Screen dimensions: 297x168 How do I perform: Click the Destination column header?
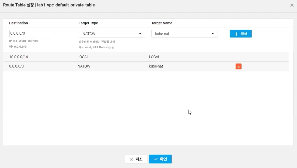coord(19,23)
